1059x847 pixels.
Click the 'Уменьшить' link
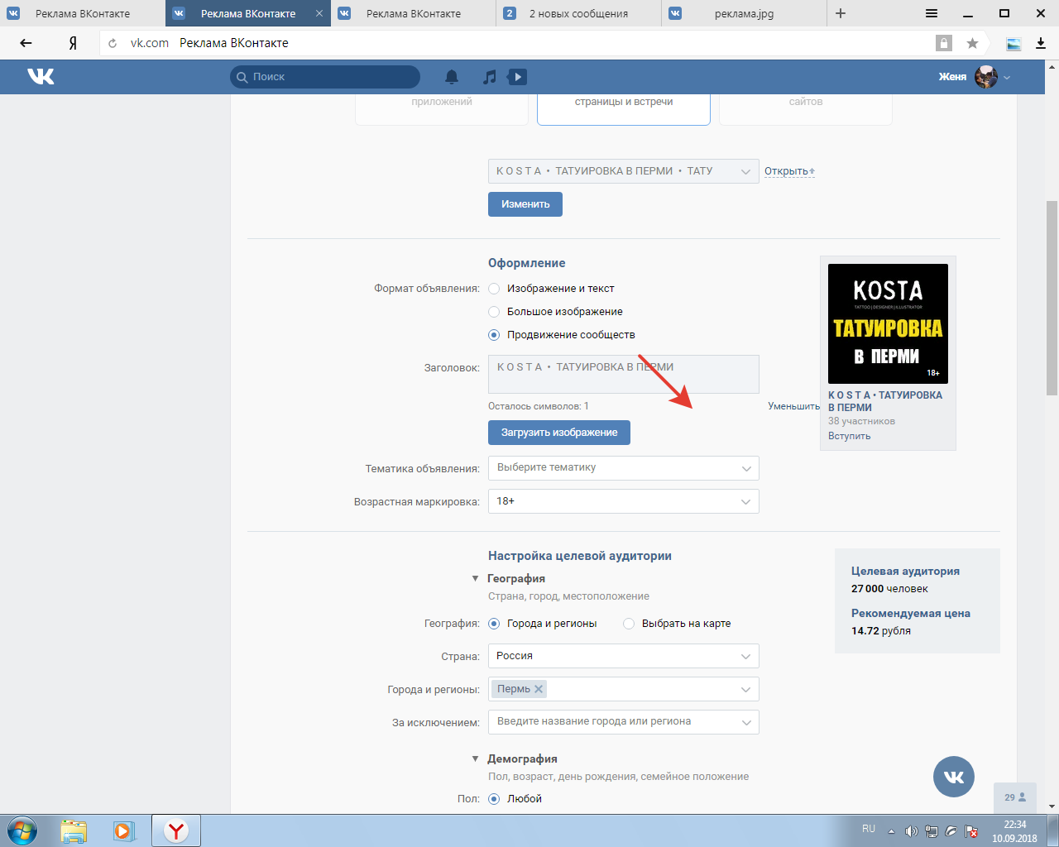pos(793,406)
